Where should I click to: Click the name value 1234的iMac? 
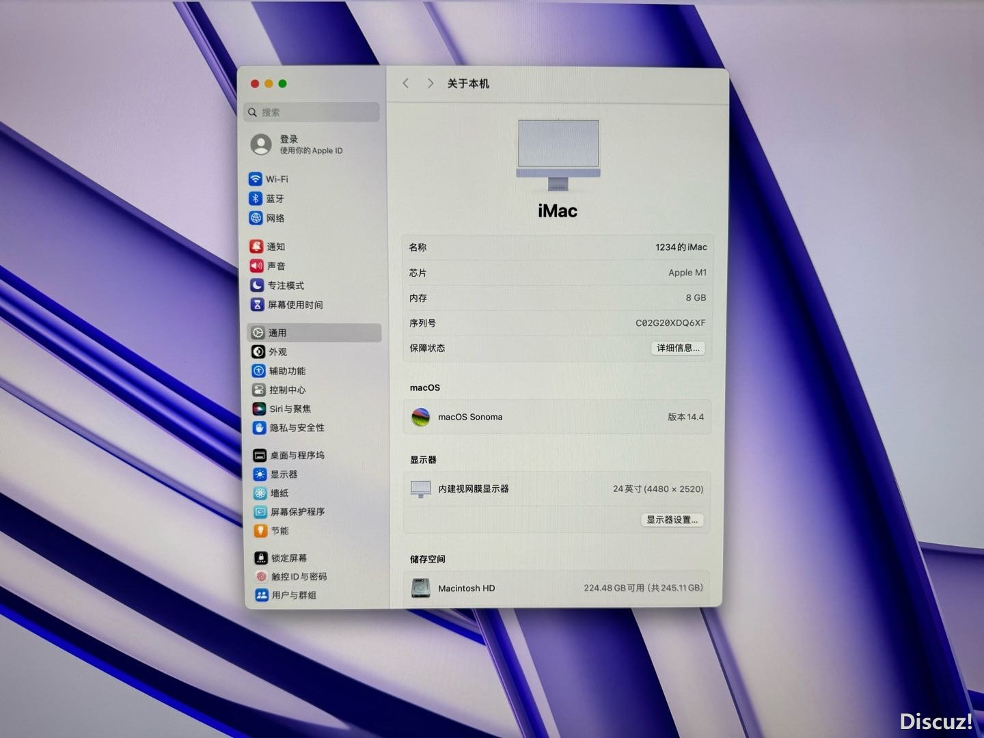tap(681, 247)
